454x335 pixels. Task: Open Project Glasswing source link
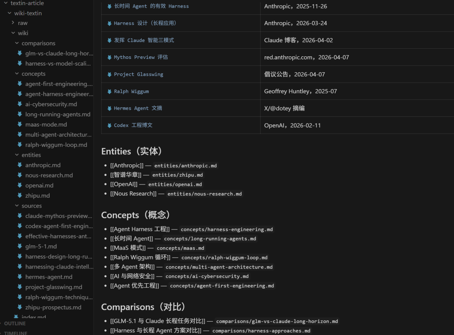click(138, 74)
